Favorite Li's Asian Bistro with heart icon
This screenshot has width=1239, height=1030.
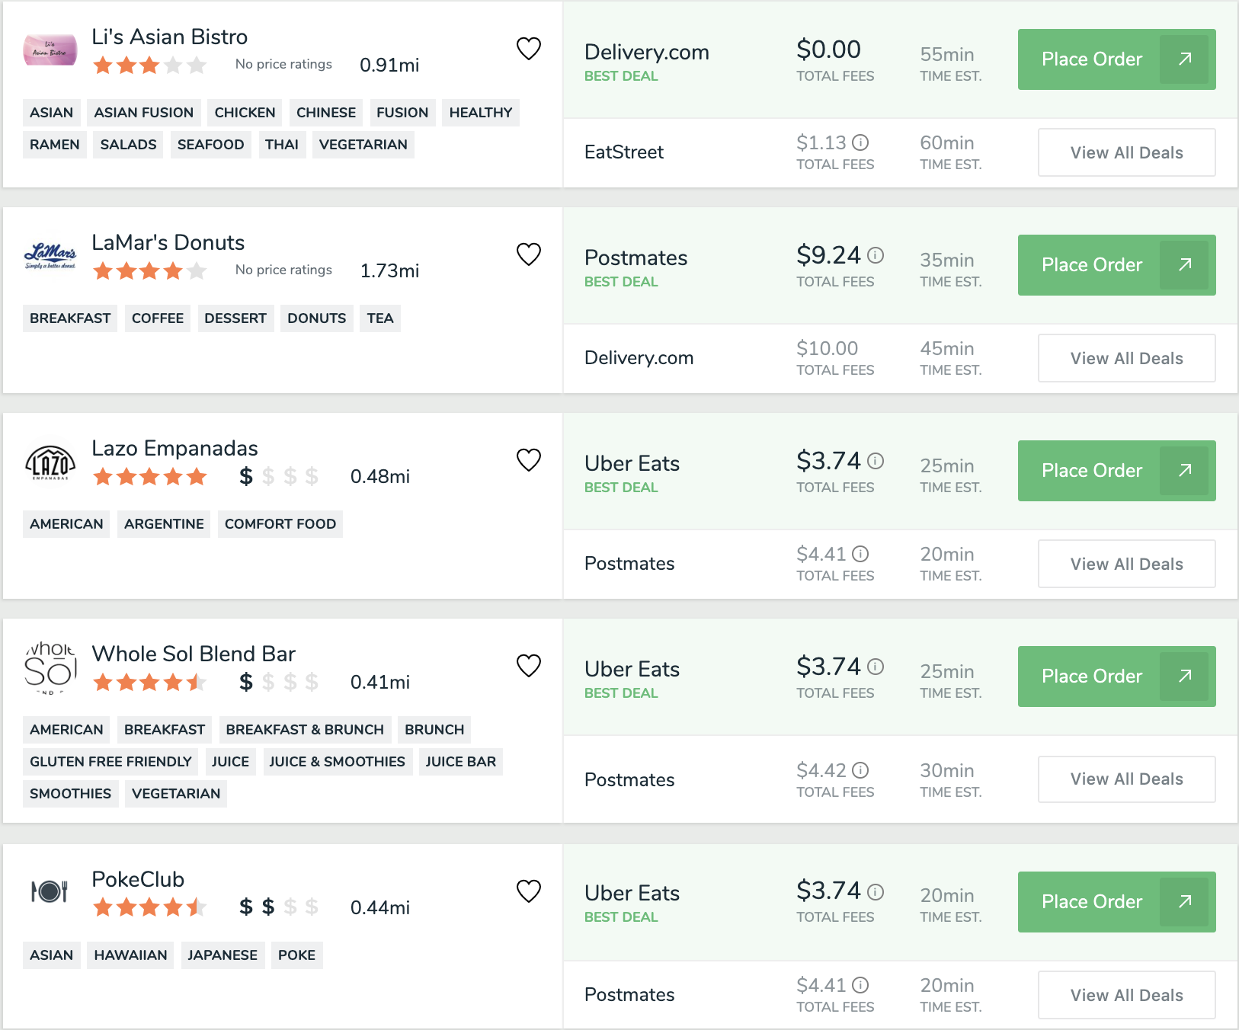point(529,49)
